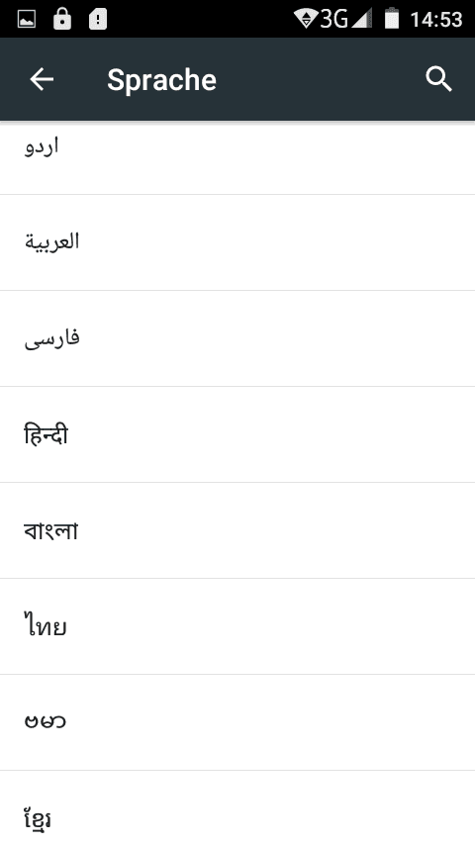Tap the mobile signal strength icon

click(x=362, y=19)
